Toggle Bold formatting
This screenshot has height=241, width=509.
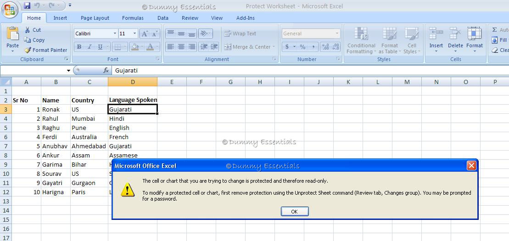pyautogui.click(x=79, y=47)
